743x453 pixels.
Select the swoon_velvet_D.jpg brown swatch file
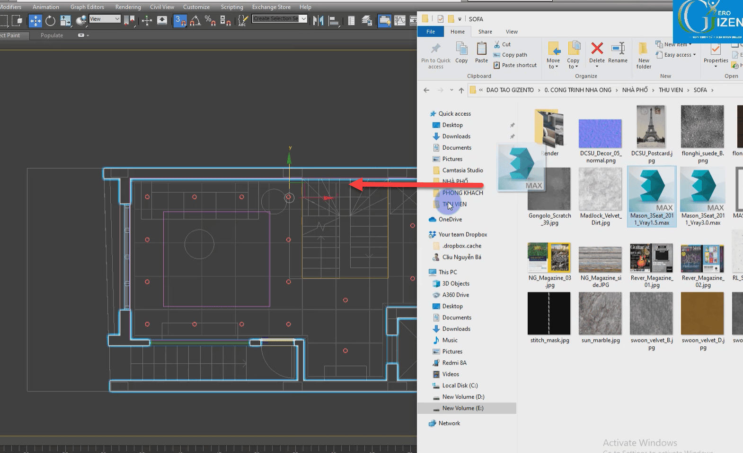[x=703, y=321]
